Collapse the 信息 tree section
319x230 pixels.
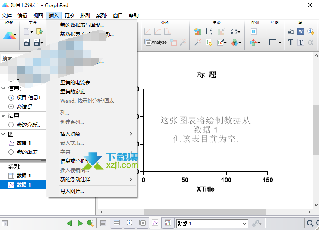click(3, 89)
